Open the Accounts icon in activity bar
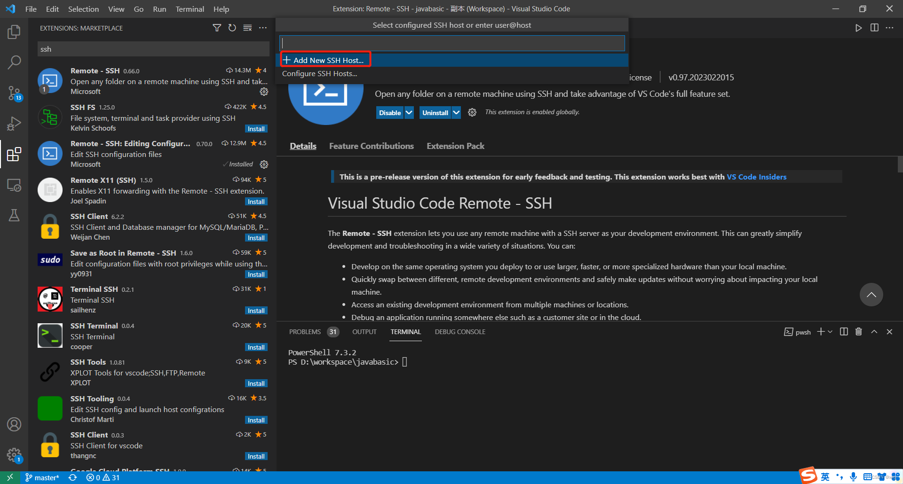This screenshot has height=484, width=903. (14, 424)
